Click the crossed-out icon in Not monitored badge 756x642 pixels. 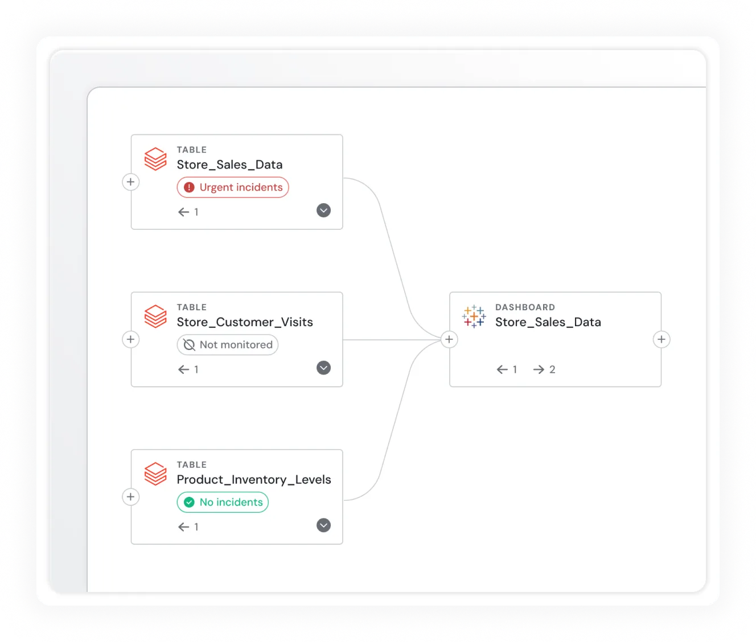190,345
